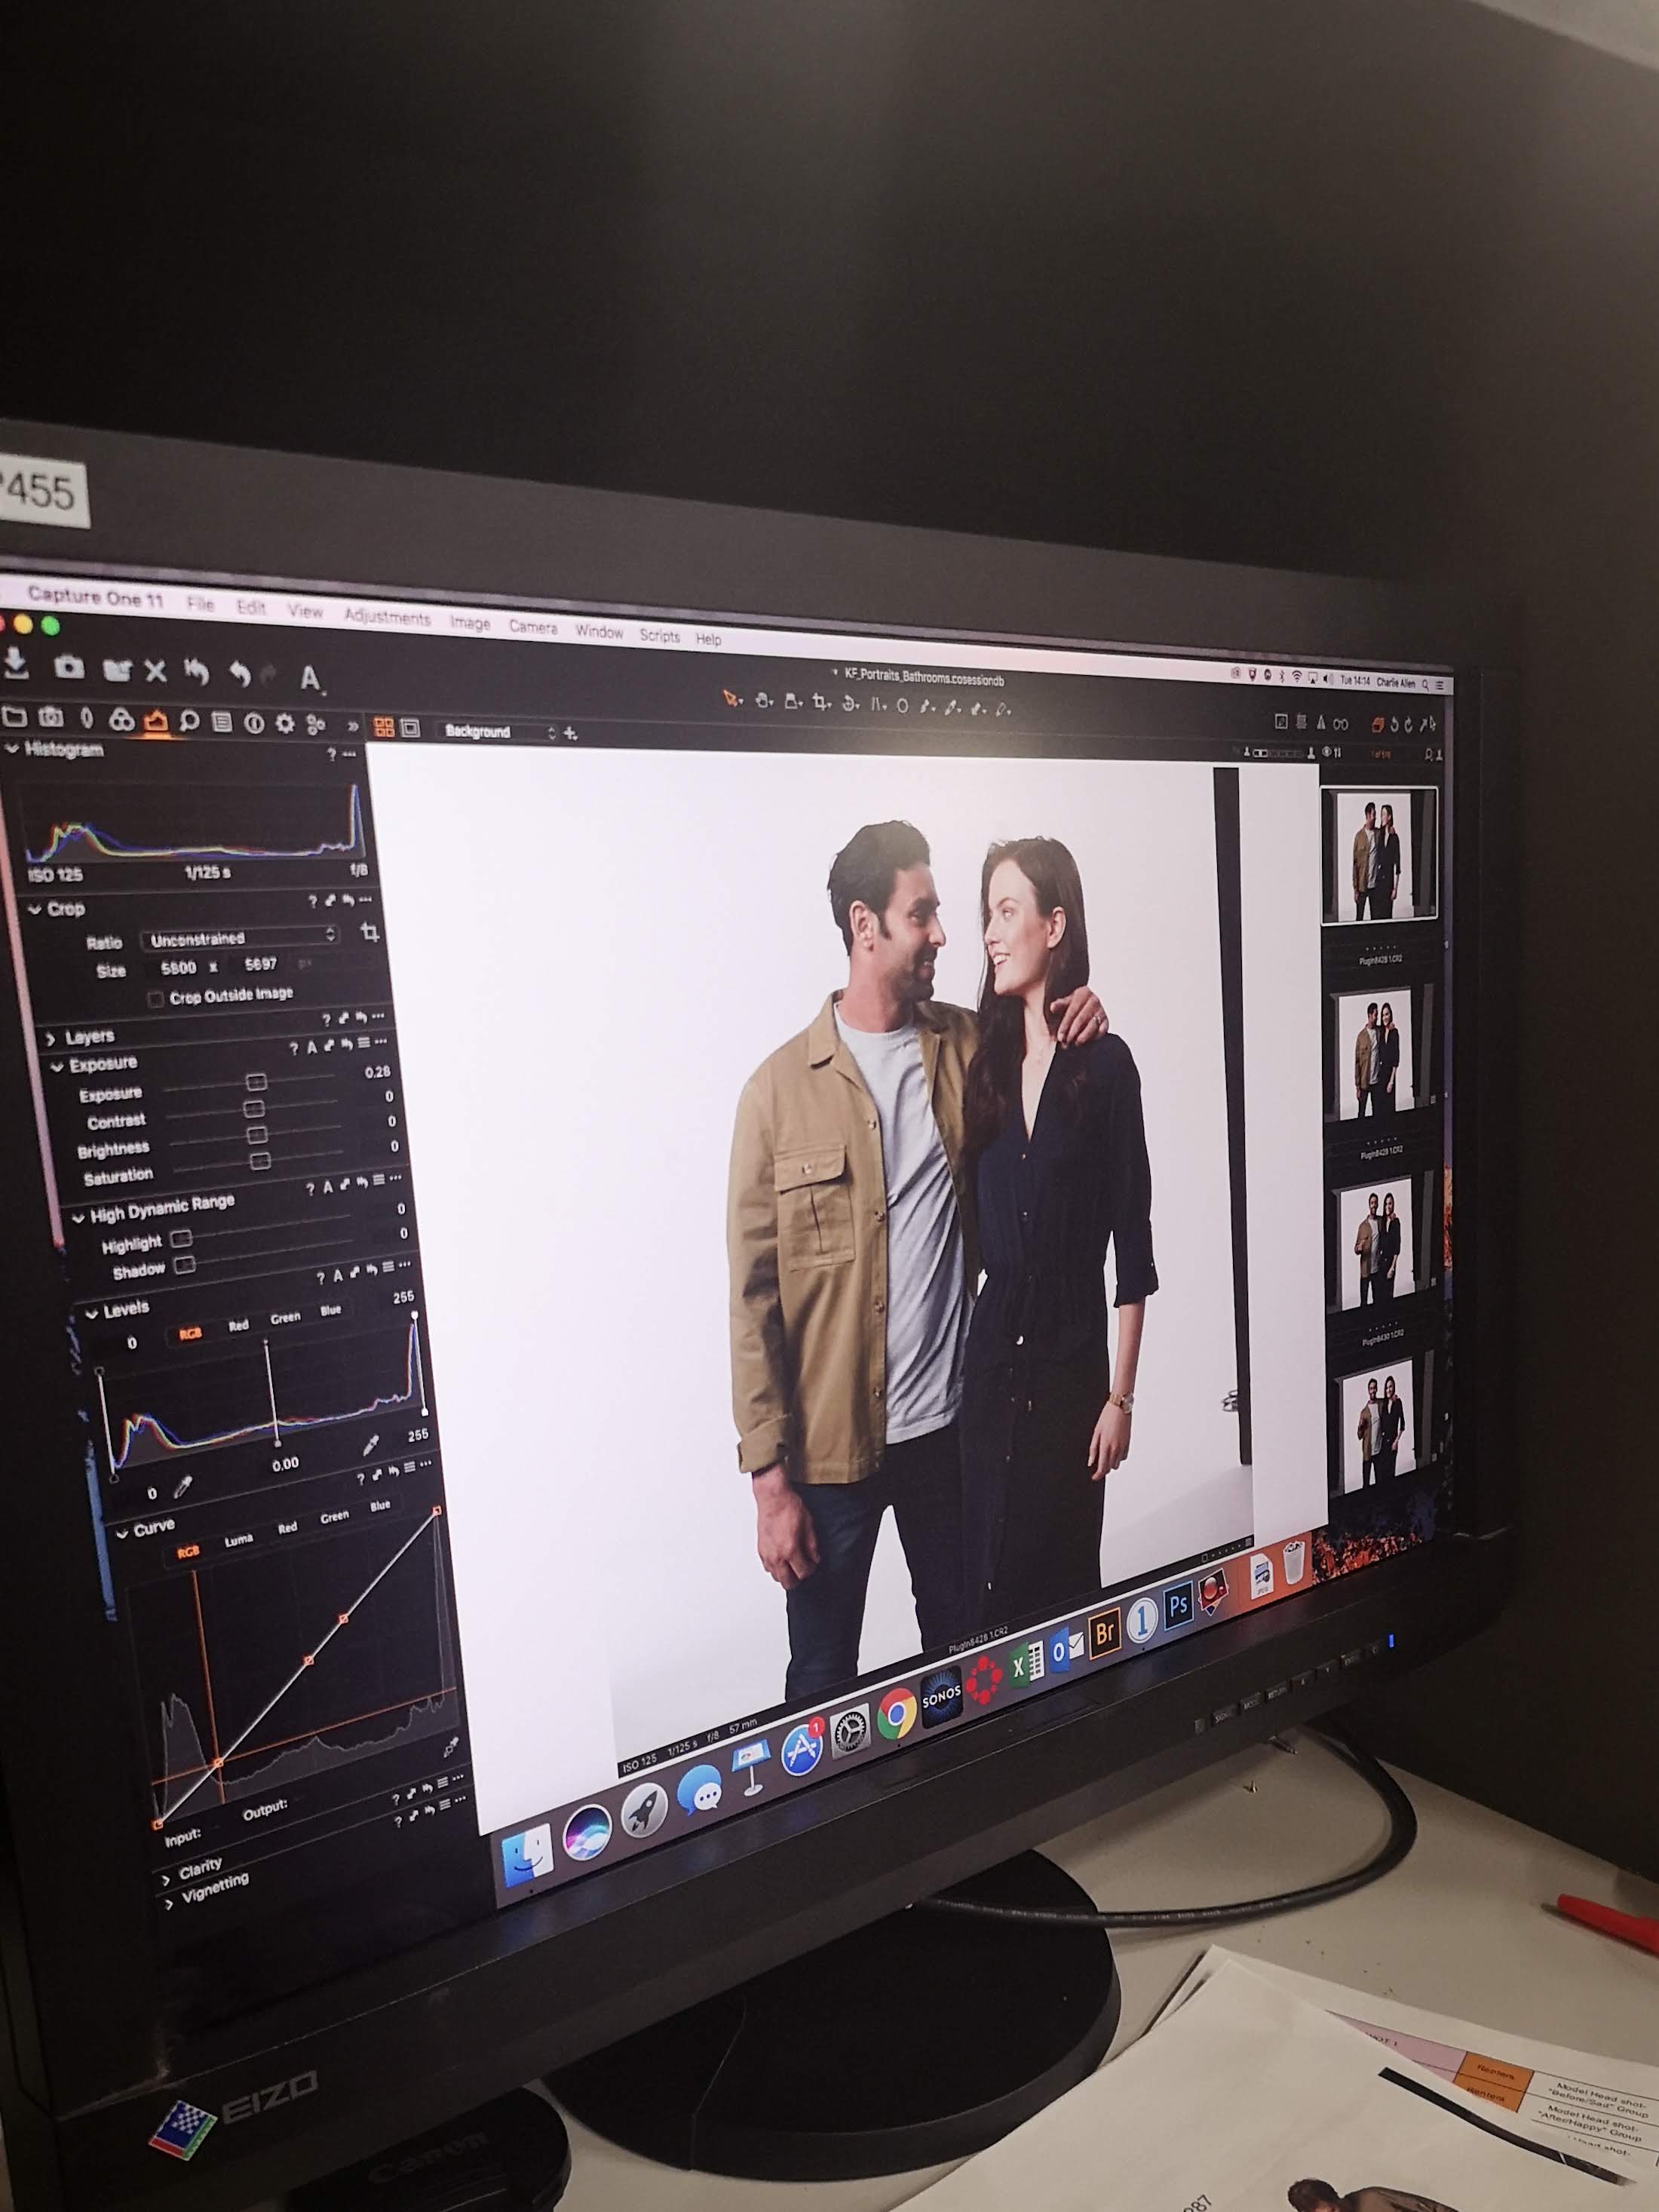Click the Exposure slider handle
The image size is (1659, 2212).
click(256, 1082)
